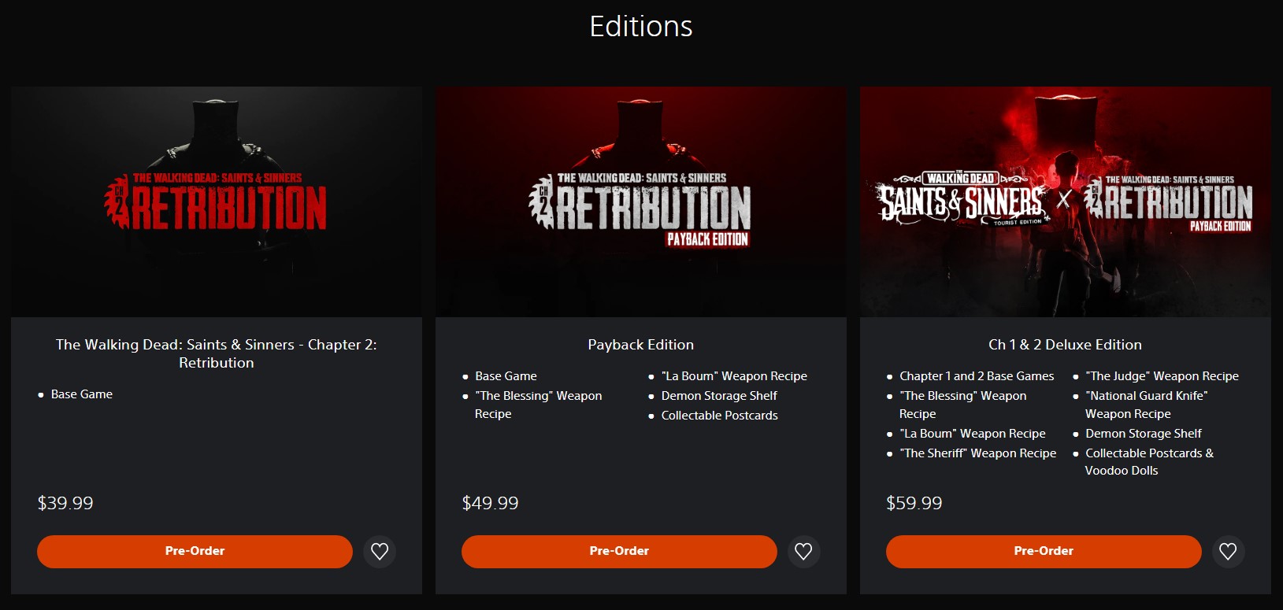Pre-order the Ch 1 & 2 Deluxe Edition
Screen dimensions: 1283x610
(1044, 552)
